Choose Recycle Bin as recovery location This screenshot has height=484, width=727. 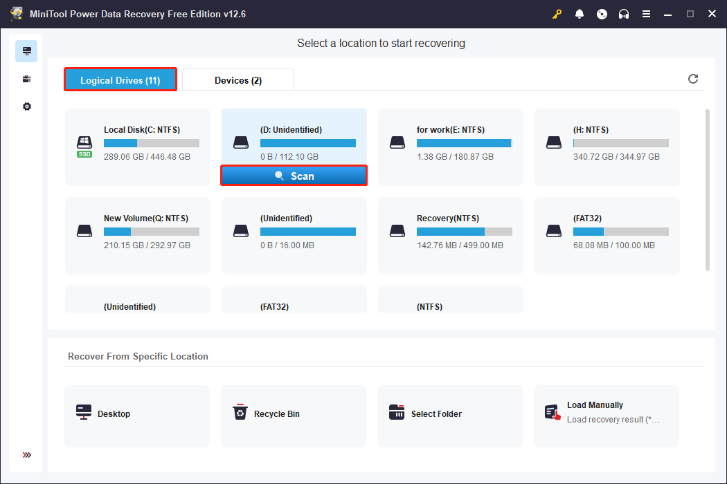click(x=240, y=413)
